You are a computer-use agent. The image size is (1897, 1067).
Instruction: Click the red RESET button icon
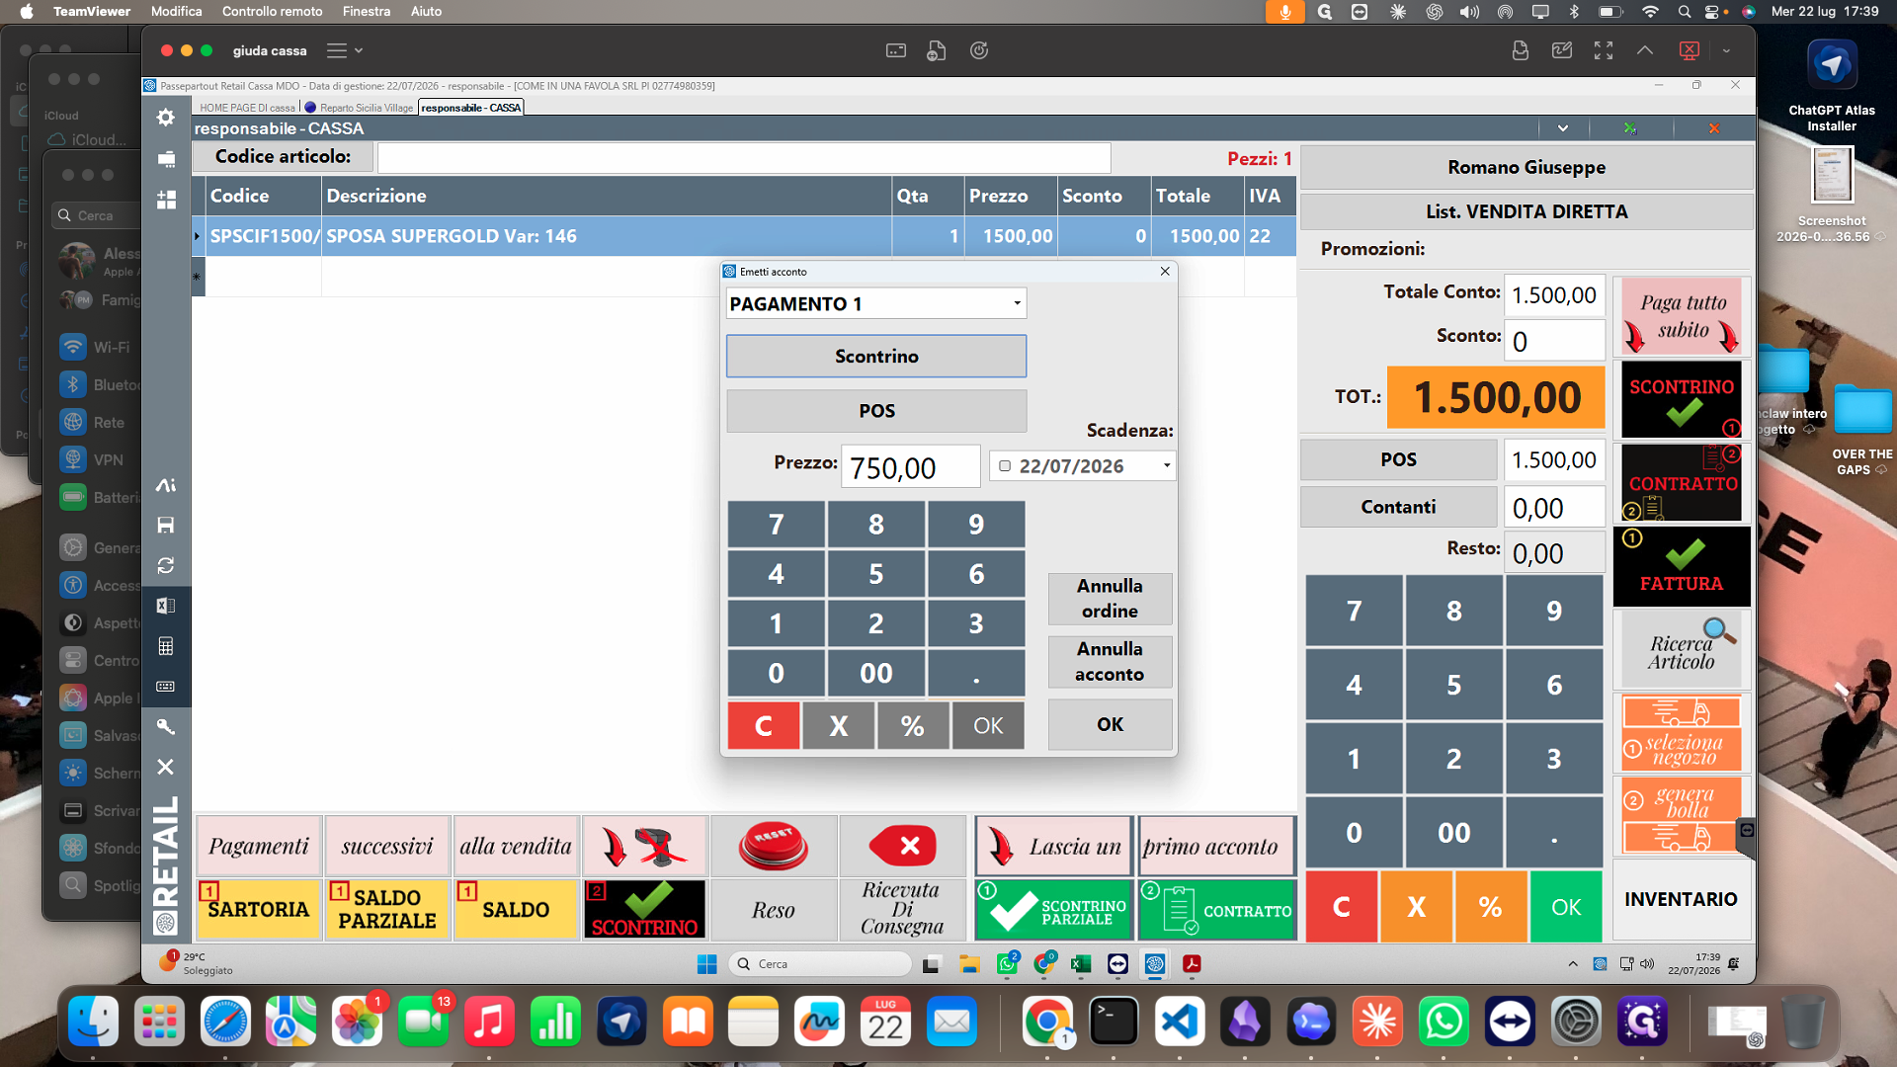coord(773,846)
